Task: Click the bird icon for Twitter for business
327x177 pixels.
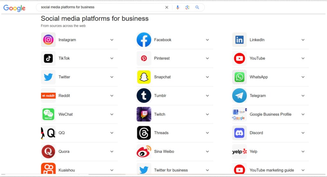Action: pyautogui.click(x=144, y=169)
